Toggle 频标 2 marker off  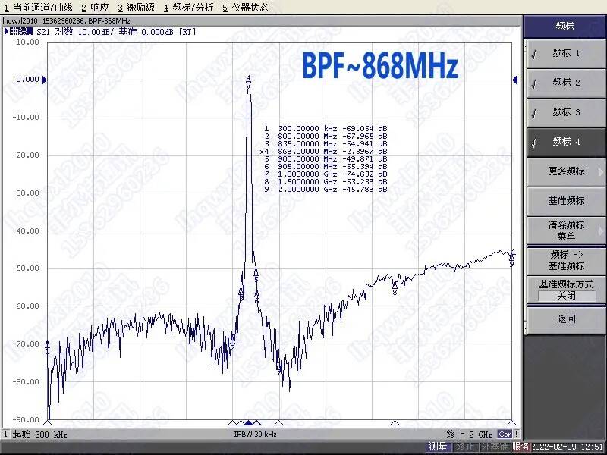(x=566, y=84)
